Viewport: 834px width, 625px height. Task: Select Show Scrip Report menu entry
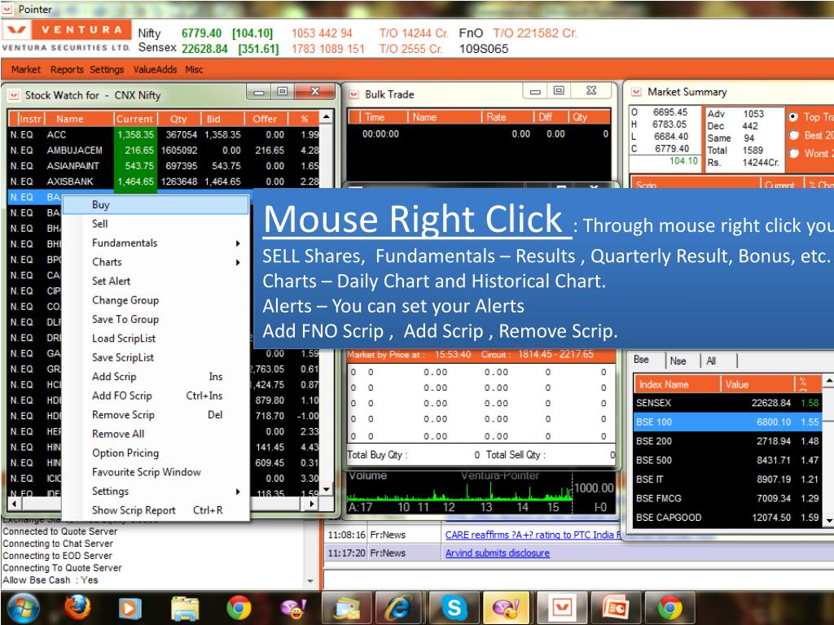tap(156, 510)
